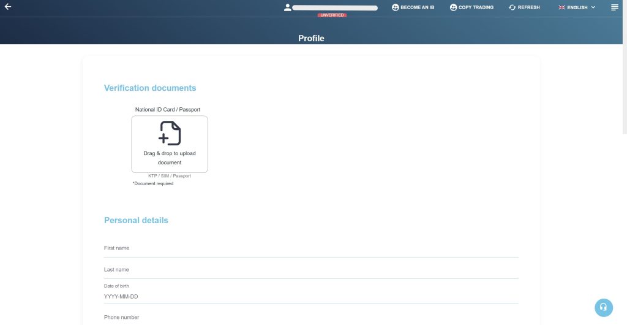Click the REFRESH text button
The image size is (627, 325).
coord(528,7)
